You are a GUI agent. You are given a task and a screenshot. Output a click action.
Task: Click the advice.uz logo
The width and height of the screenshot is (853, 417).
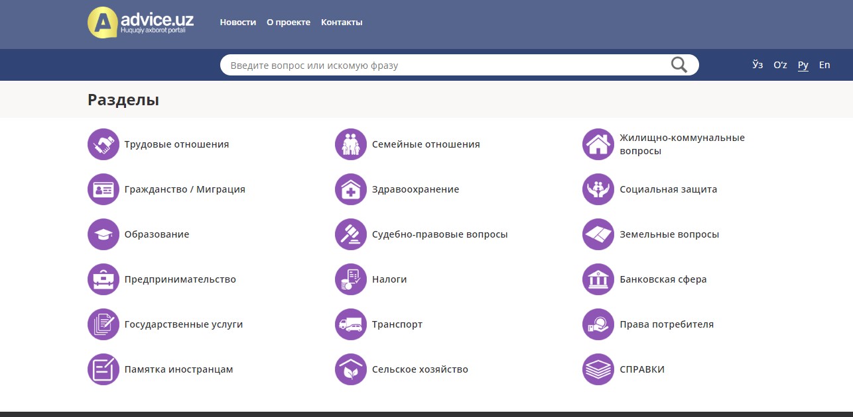click(x=141, y=23)
